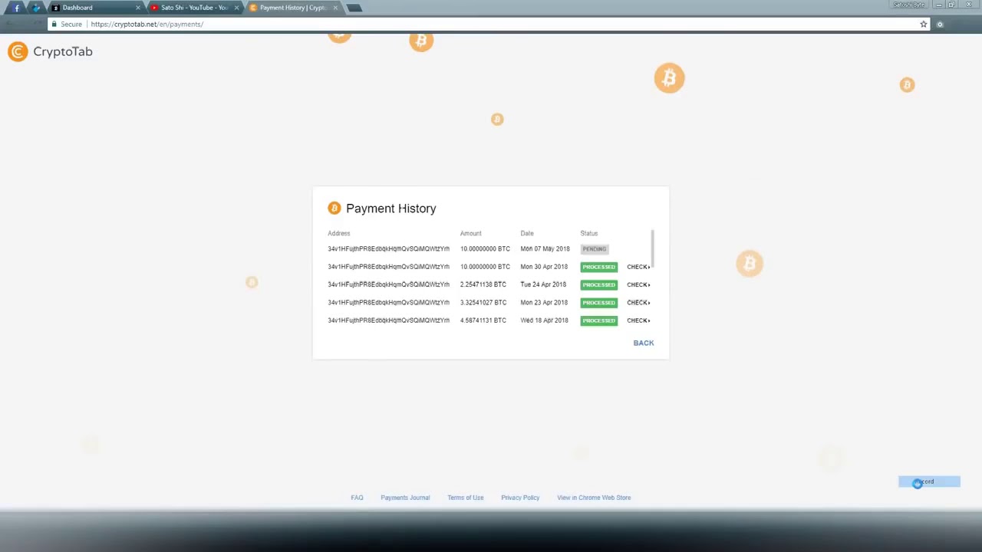Click the Status column header
This screenshot has height=552, width=982.
click(589, 233)
